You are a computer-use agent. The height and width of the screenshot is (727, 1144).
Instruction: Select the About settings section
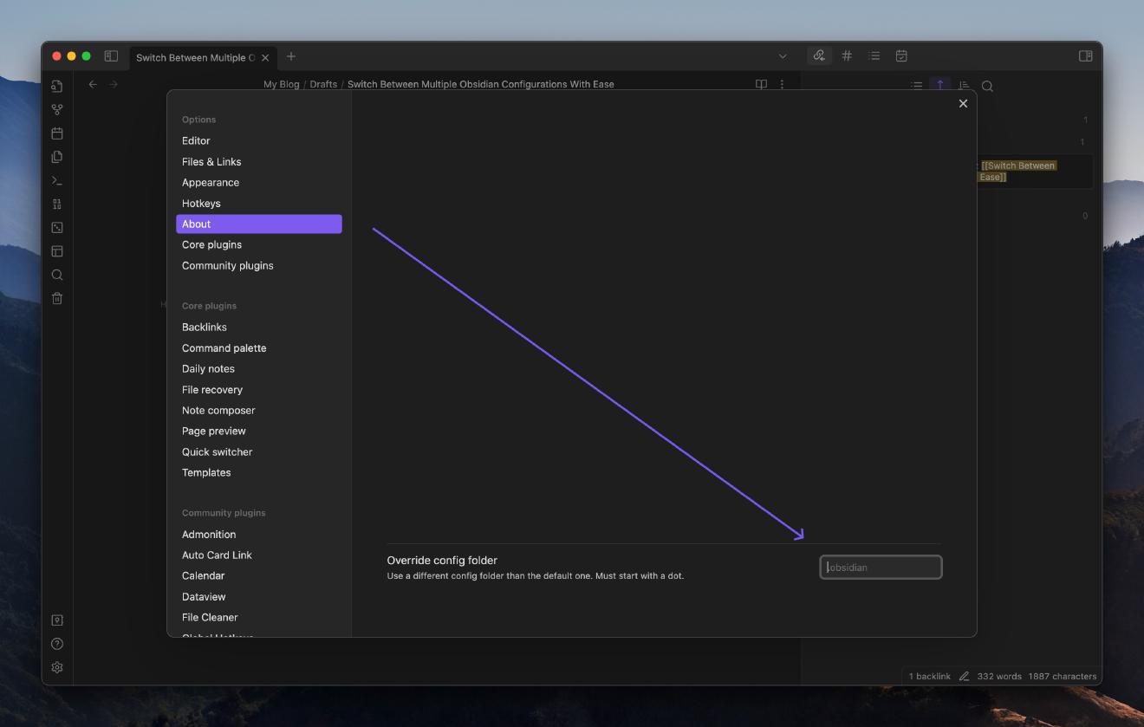(x=258, y=224)
